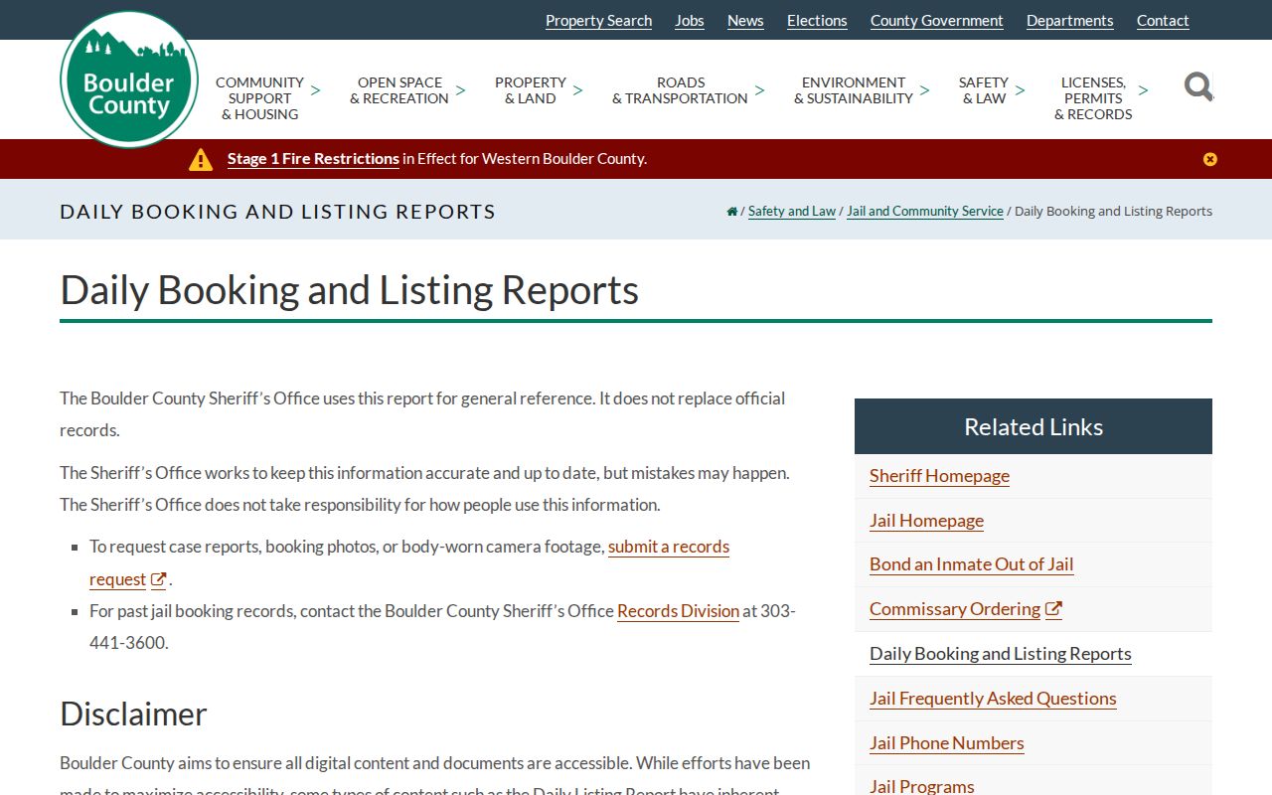The height and width of the screenshot is (795, 1272).
Task: Go to the Jobs page
Action: [x=690, y=21]
